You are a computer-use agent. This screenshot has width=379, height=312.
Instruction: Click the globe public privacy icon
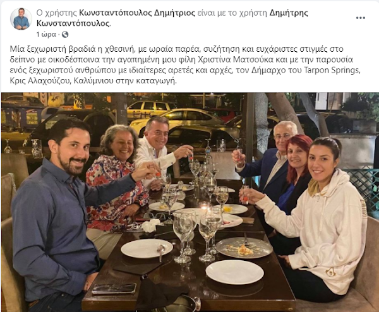pyautogui.click(x=65, y=35)
